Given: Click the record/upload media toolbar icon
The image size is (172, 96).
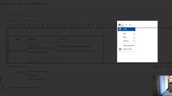Looking at the screenshot, I should (71, 25).
